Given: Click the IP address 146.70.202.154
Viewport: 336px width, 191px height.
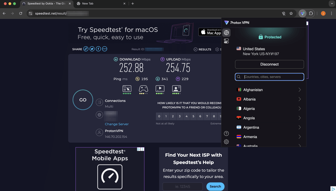Looking at the screenshot, I should pyautogui.click(x=116, y=137).
